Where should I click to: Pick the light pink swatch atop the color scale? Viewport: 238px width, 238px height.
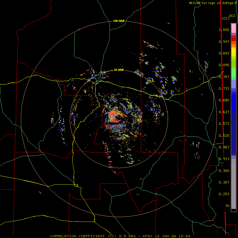point(234,28)
